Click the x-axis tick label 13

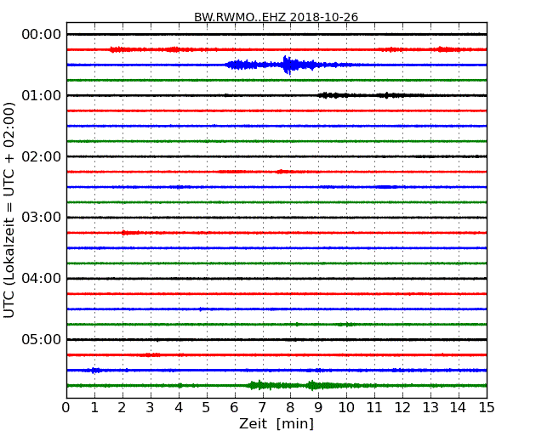pos(430,408)
